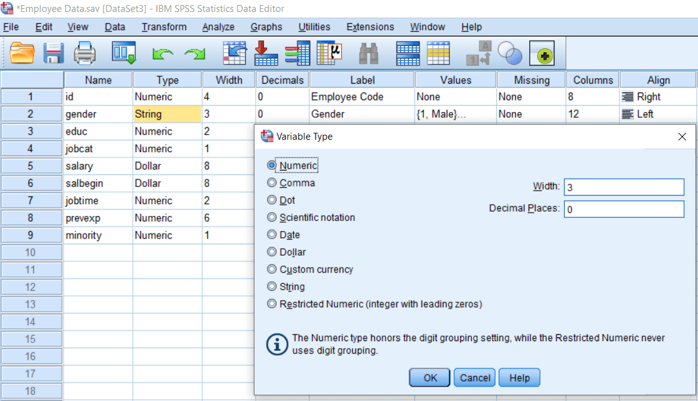Screen dimensions: 698x401
Task: Open the Edit menu
Action: click(43, 27)
